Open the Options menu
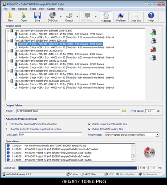 coord(23,9)
